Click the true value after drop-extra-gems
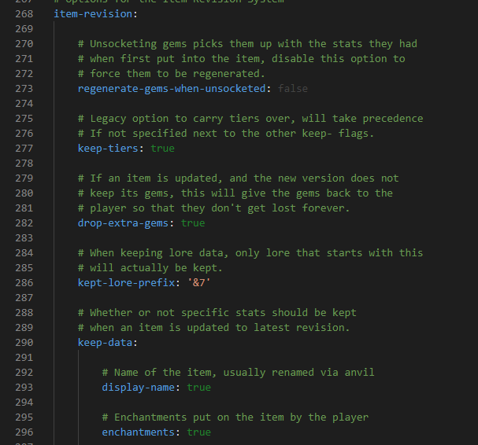 tap(192, 223)
